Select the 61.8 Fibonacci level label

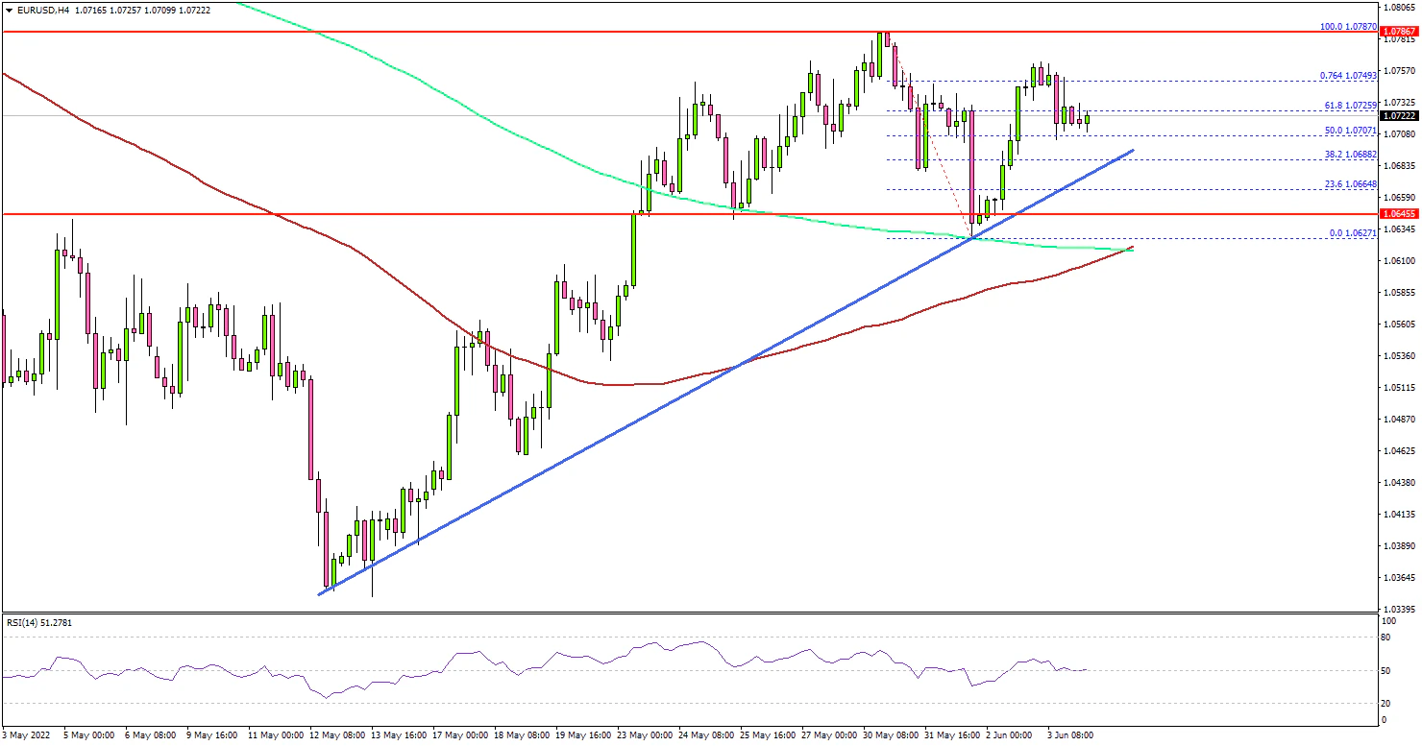click(x=1348, y=105)
